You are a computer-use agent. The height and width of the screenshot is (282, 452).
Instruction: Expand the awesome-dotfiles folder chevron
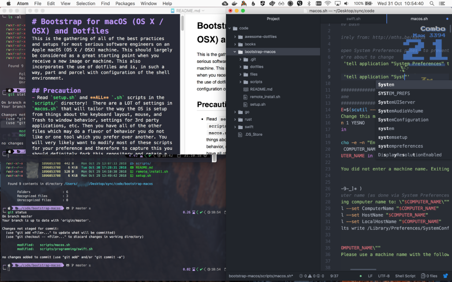click(x=235, y=37)
